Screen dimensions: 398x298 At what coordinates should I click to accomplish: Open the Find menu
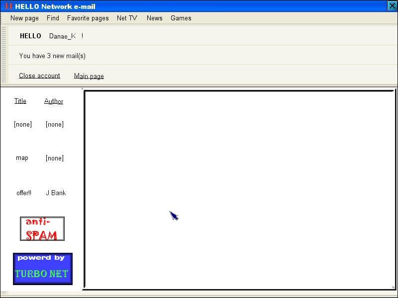(x=53, y=18)
